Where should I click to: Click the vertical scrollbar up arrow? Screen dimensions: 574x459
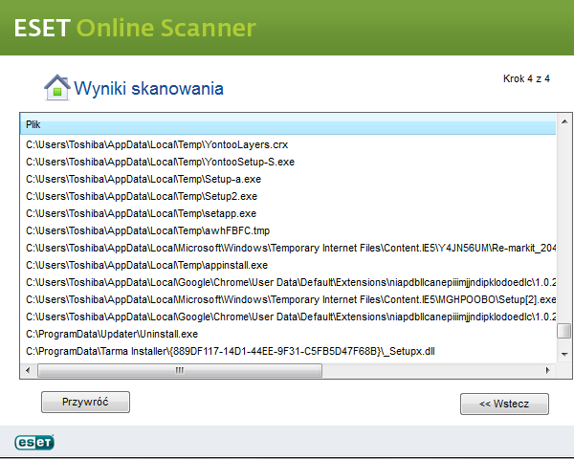pos(564,121)
